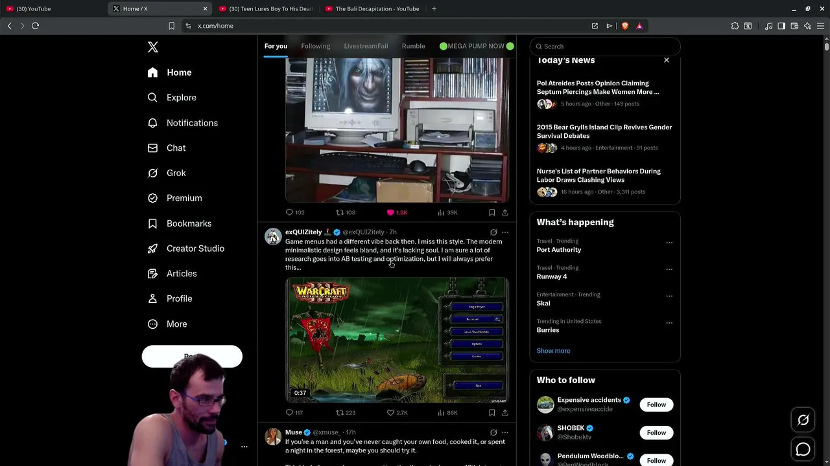Open the floating Grok button

tap(803, 420)
